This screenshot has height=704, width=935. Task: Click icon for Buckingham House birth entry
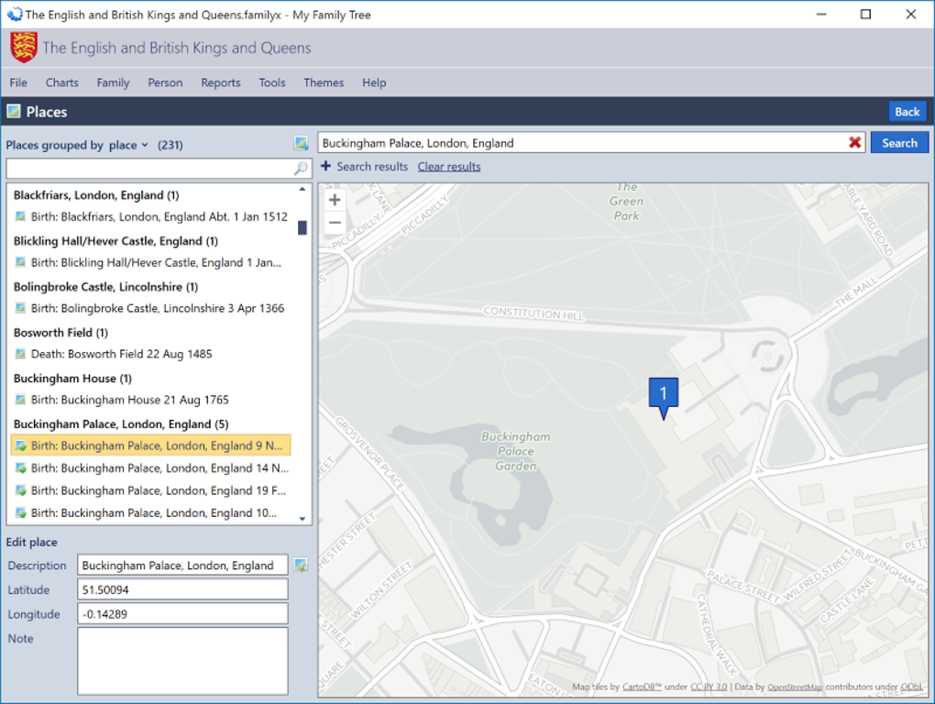pyautogui.click(x=21, y=400)
